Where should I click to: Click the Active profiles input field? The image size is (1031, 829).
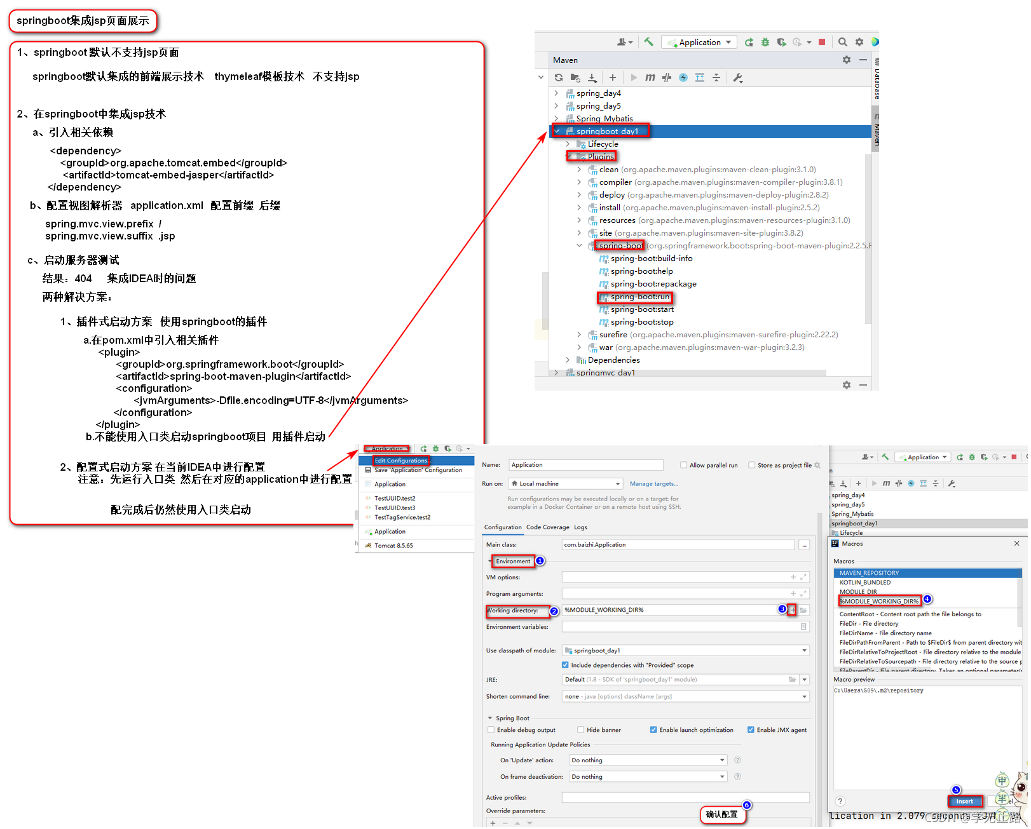pyautogui.click(x=686, y=797)
